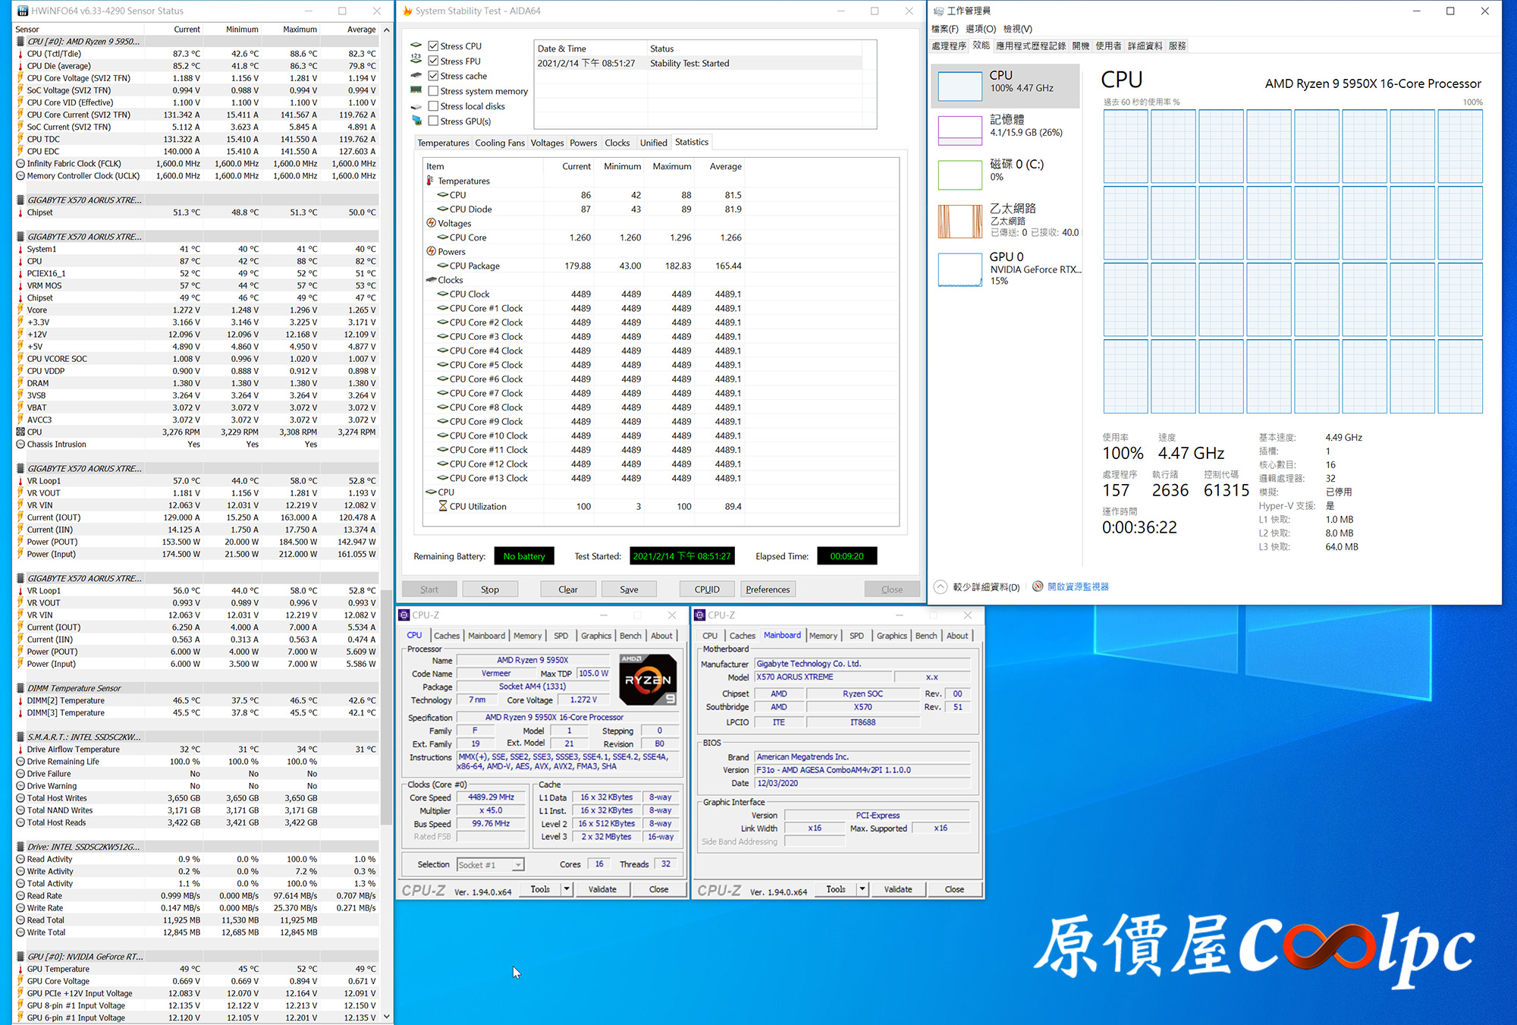This screenshot has height=1025, width=1517.
Task: Click Infinity Fabric Clock icon
Action: click(20, 164)
